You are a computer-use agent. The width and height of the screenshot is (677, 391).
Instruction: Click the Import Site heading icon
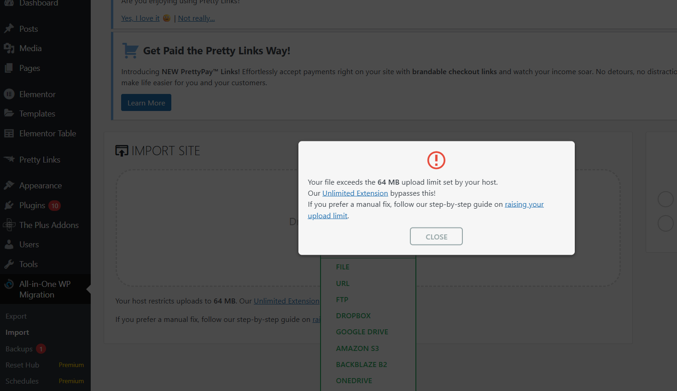pos(122,151)
